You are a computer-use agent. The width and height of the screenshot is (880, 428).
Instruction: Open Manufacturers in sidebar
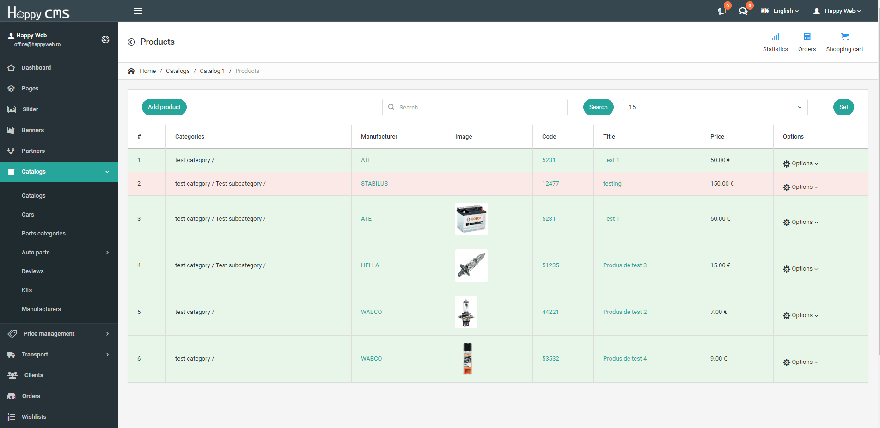(x=41, y=309)
